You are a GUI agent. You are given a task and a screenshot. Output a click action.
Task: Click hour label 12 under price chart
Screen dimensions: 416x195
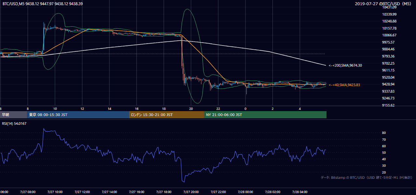[82, 109]
